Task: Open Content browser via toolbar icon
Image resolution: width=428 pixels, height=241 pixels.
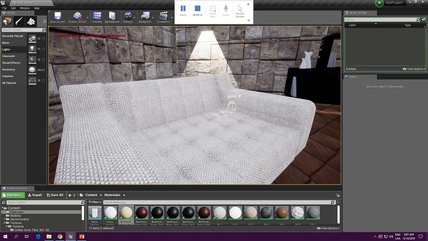Action: tap(97, 18)
